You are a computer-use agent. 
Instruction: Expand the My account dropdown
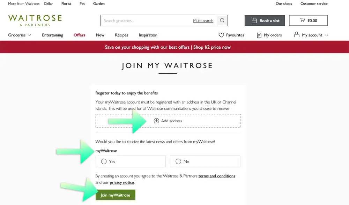pos(326,35)
